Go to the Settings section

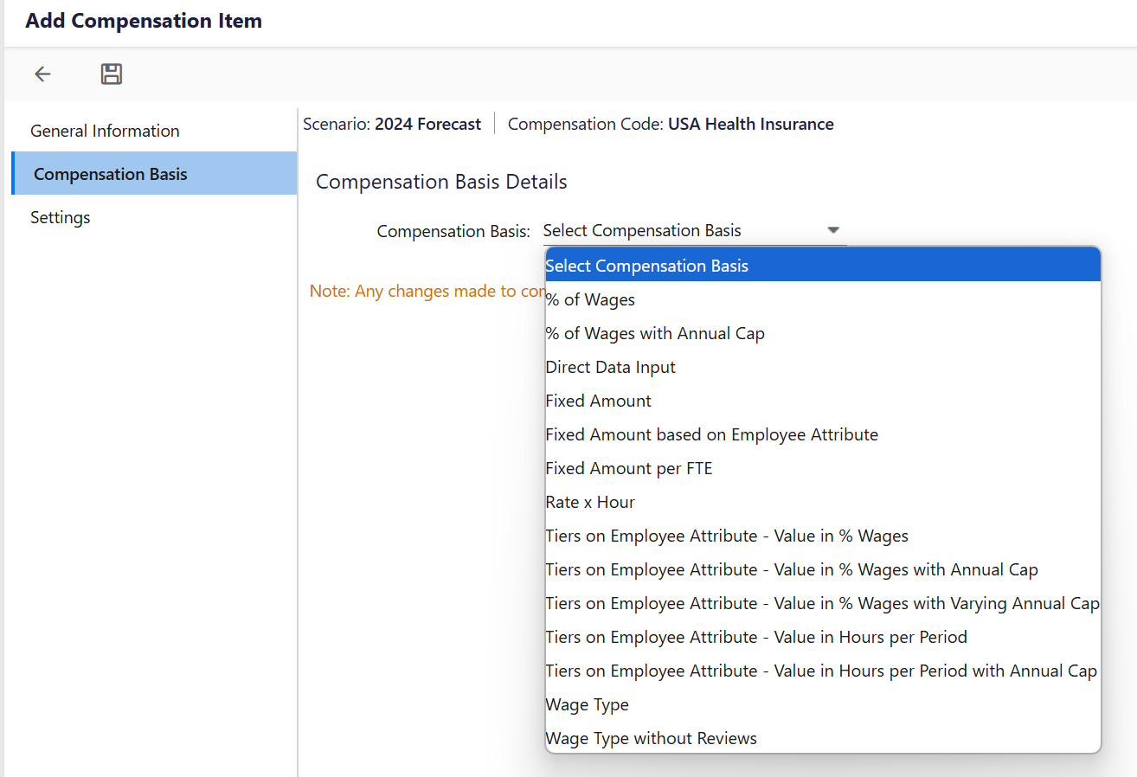click(61, 217)
